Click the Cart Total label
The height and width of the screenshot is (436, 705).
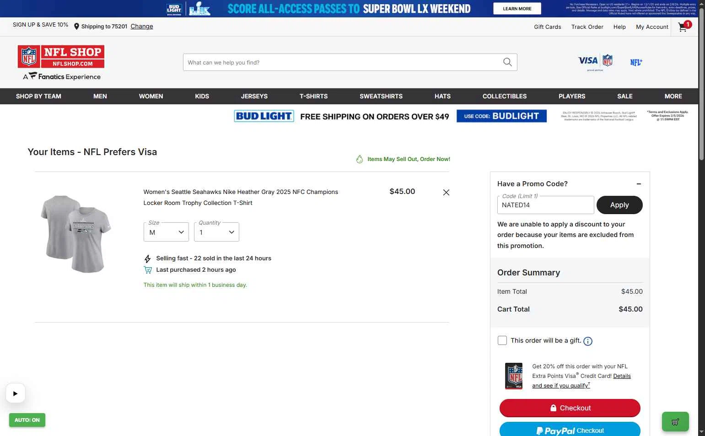(x=513, y=309)
